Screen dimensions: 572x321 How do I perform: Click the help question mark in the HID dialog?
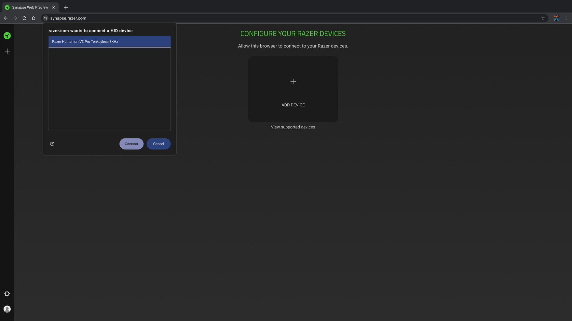pyautogui.click(x=52, y=144)
